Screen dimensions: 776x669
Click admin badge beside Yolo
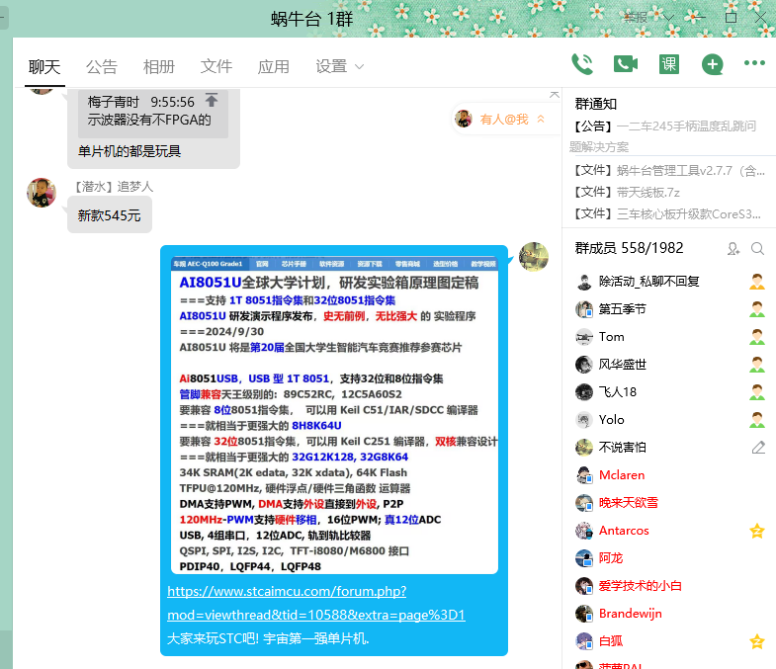coord(756,420)
